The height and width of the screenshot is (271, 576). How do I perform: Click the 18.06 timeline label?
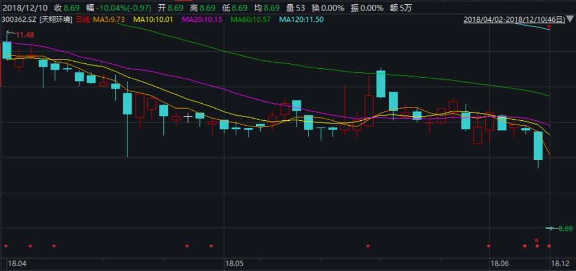[500, 264]
